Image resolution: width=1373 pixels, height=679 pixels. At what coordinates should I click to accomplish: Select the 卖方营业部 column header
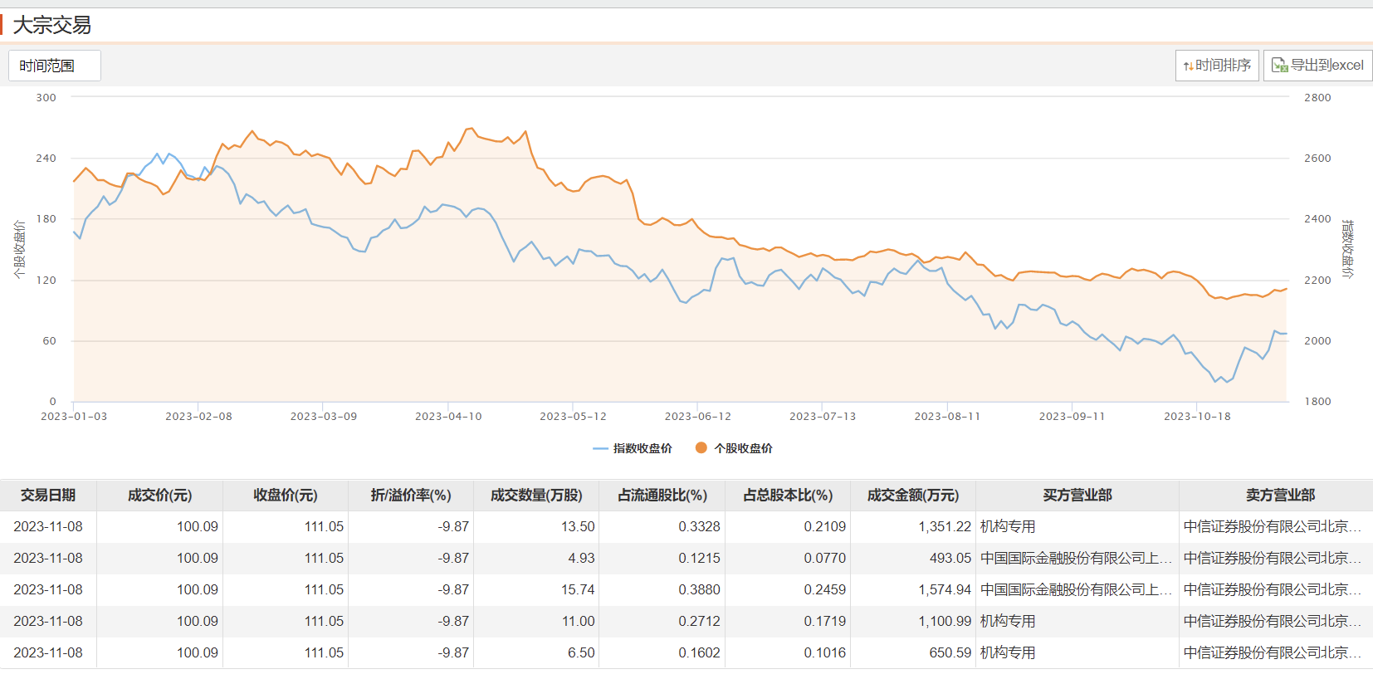[x=1280, y=496]
